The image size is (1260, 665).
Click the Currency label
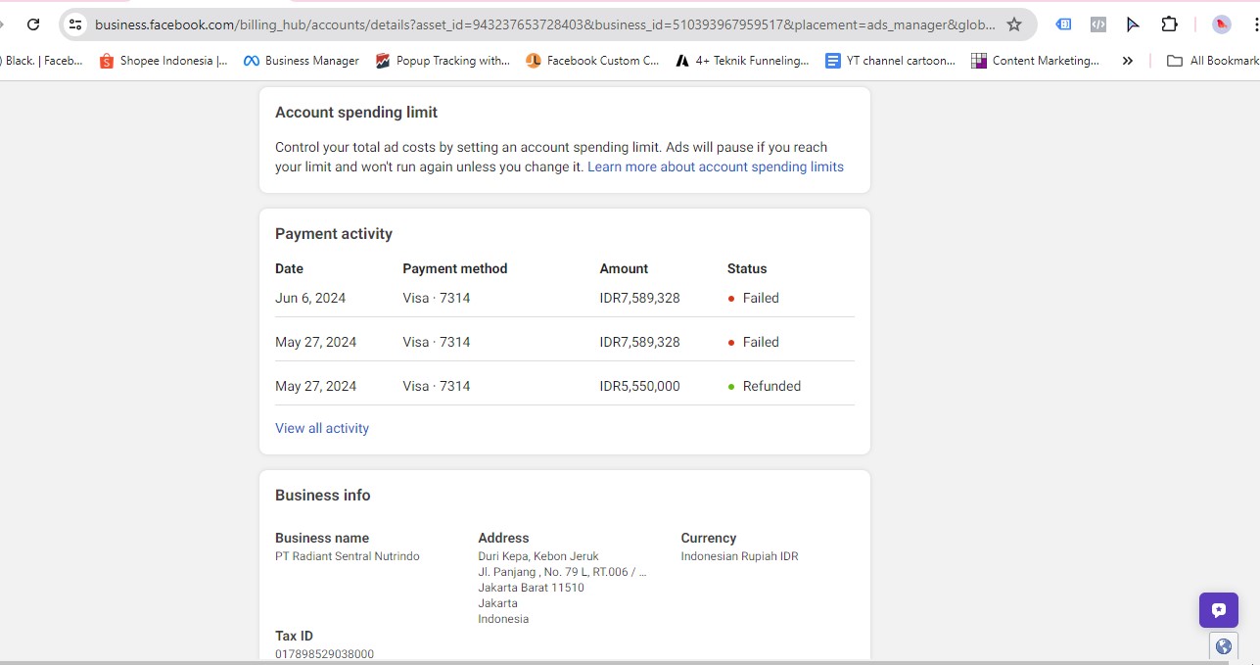[709, 538]
